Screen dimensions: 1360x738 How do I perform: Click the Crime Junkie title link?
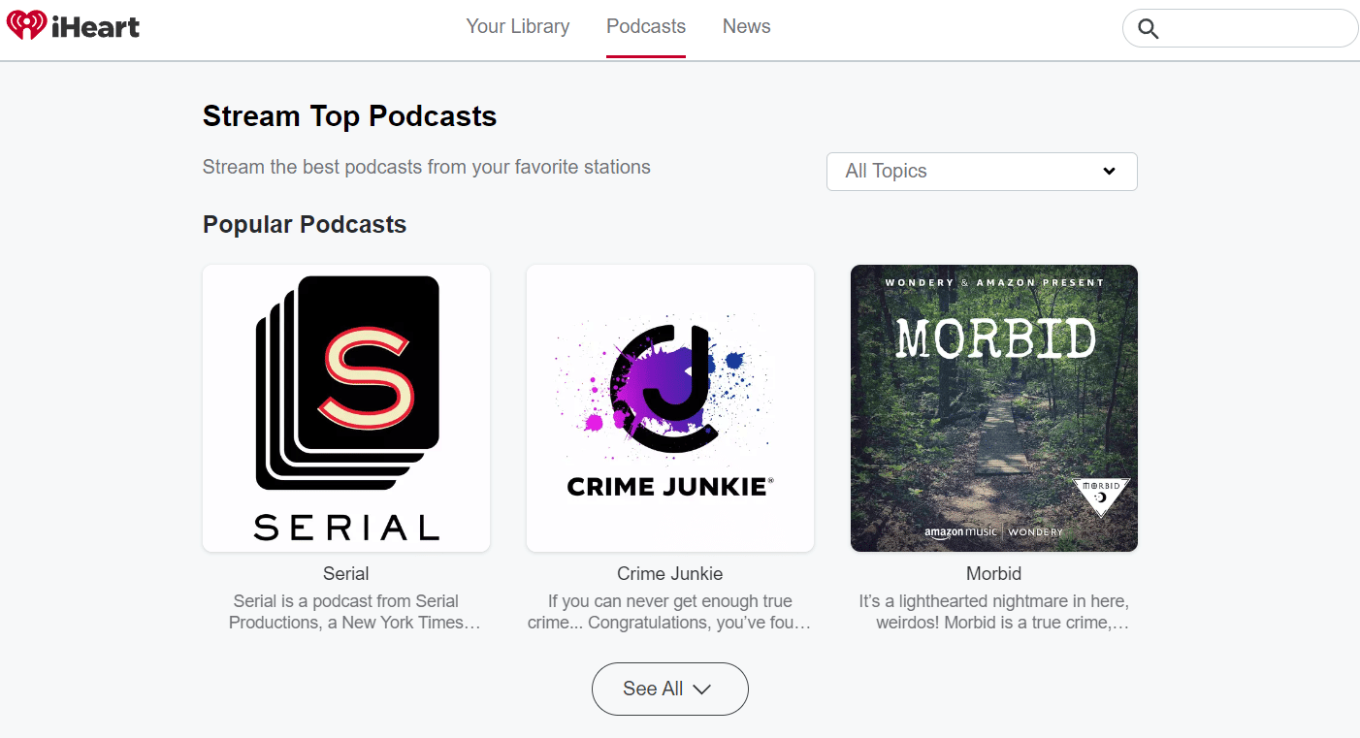[x=670, y=573]
